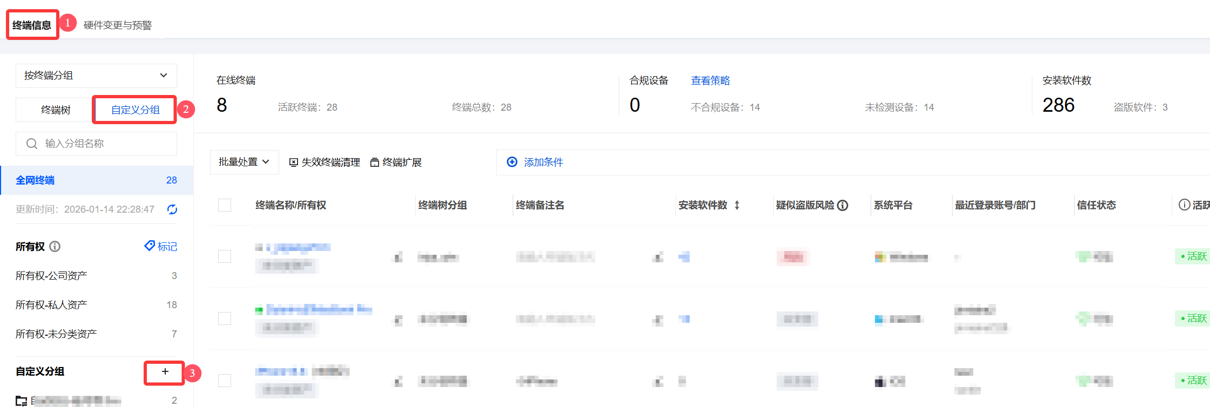Switch to the 硬件变更与预警 tab

[x=118, y=25]
